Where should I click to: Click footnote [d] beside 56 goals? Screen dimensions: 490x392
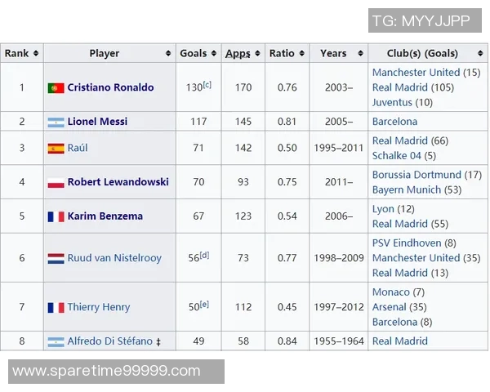pos(204,255)
